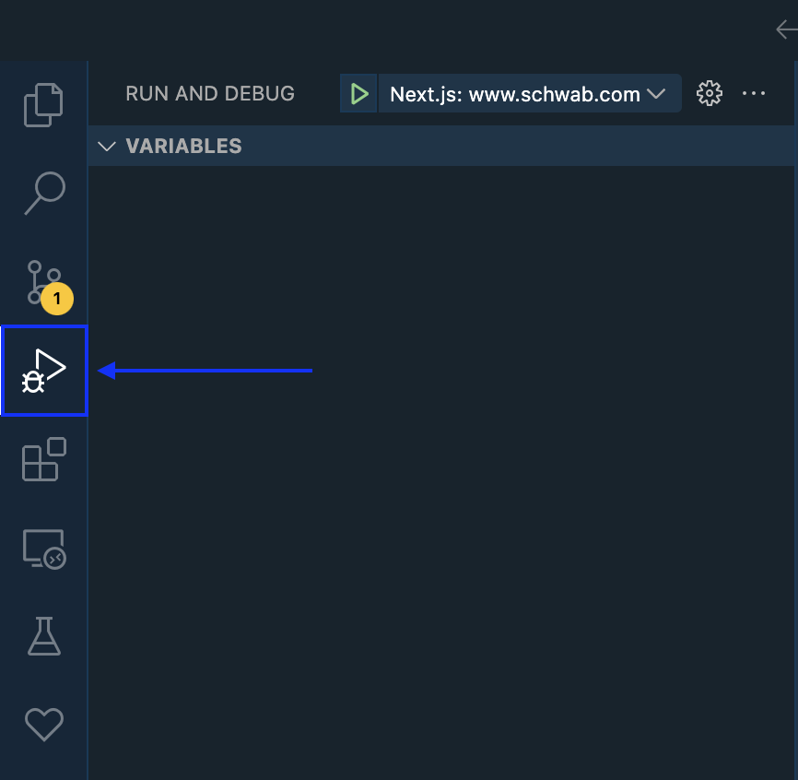Open the Extensions view
Image resolution: width=798 pixels, height=780 pixels.
pos(43,458)
